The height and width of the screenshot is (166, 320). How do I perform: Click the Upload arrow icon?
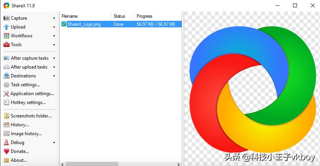click(6, 27)
